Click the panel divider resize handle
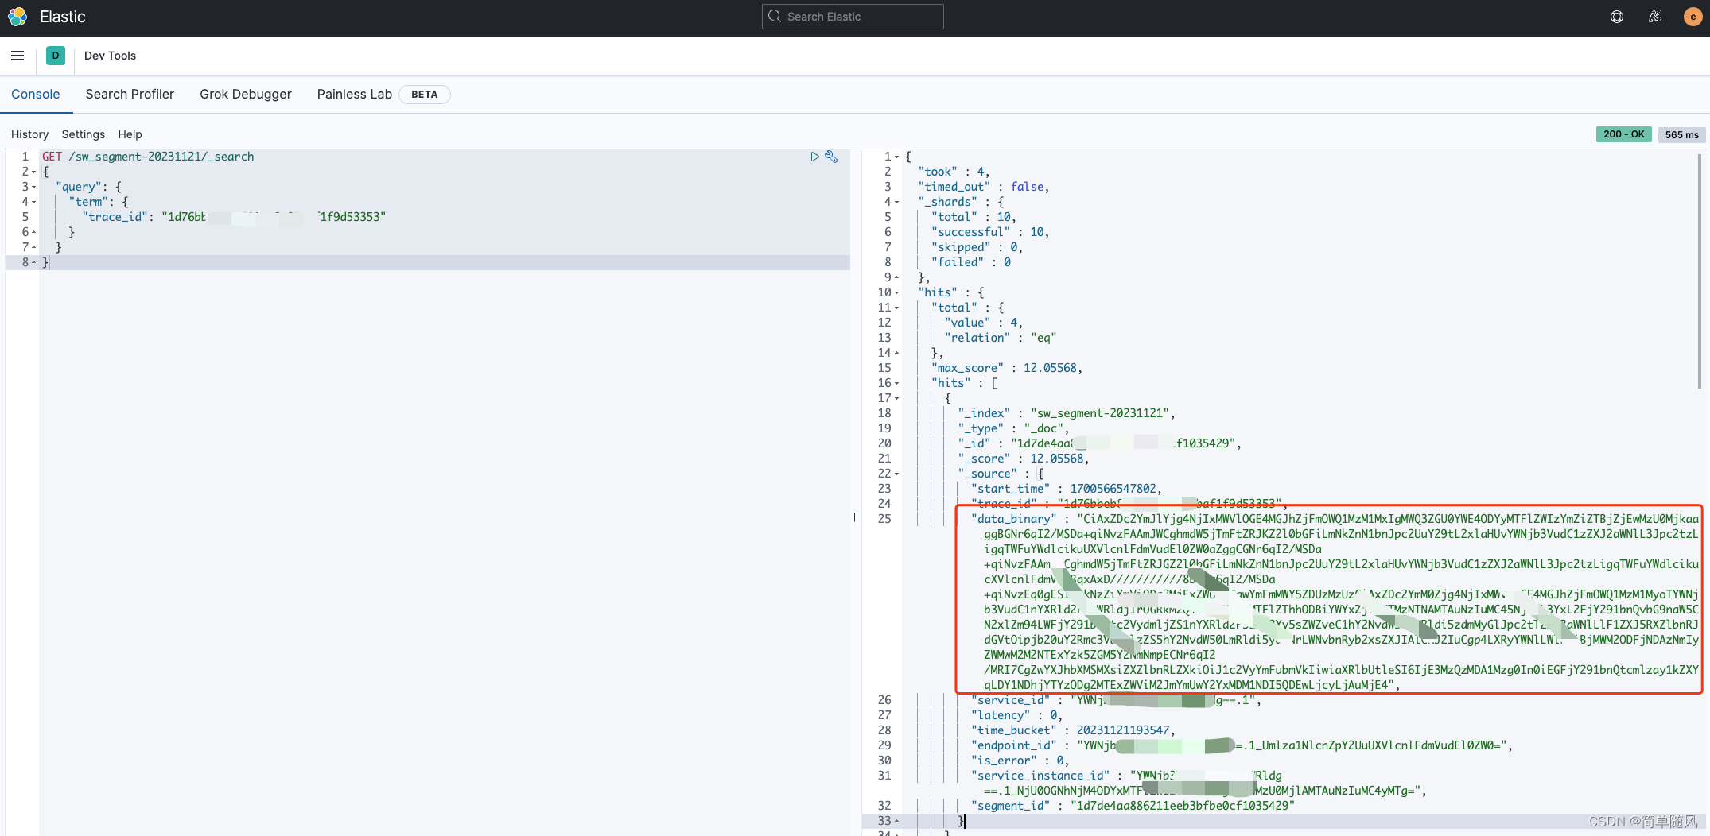 click(856, 517)
